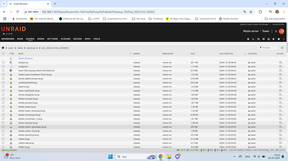Tick the binhex-sonarr-downloads.tar.gz checkbox

(x=3, y=127)
